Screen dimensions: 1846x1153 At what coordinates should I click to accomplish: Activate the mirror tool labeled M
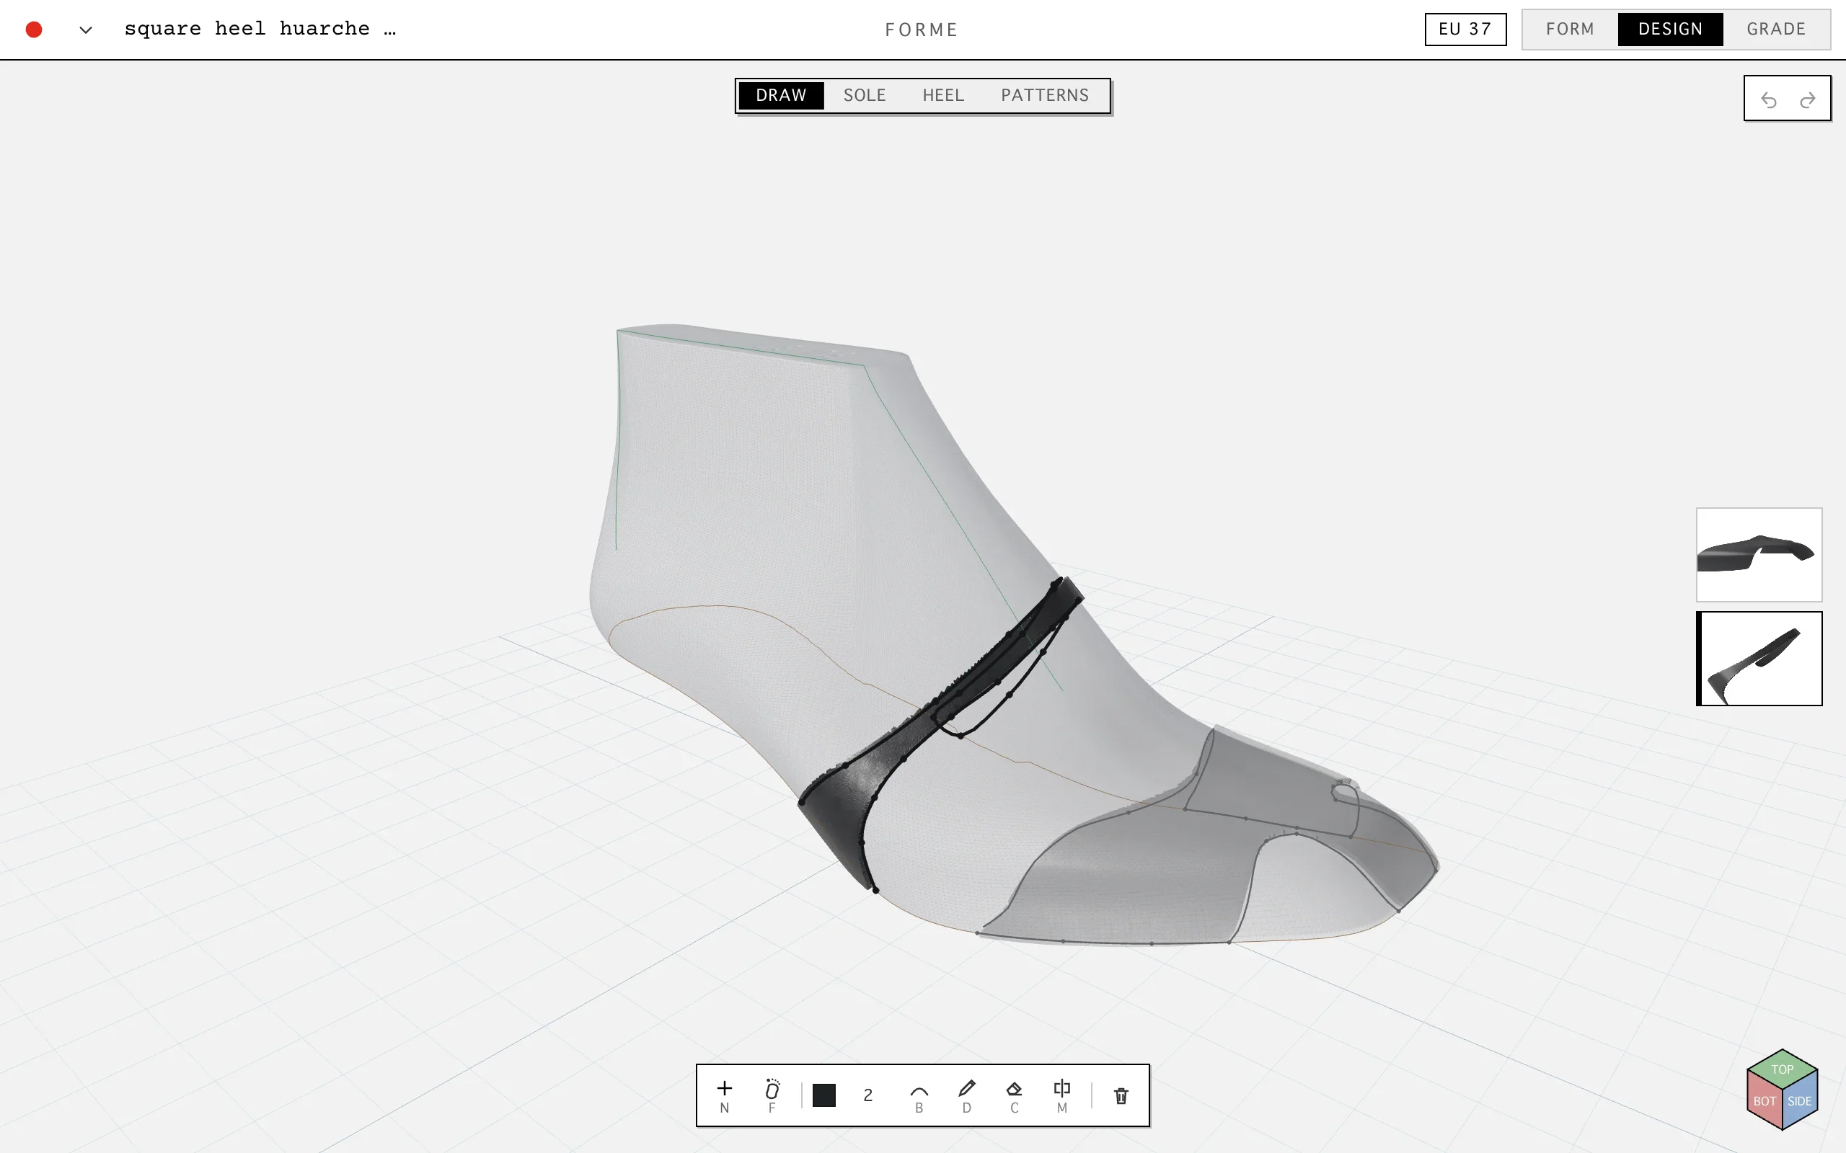(x=1062, y=1095)
